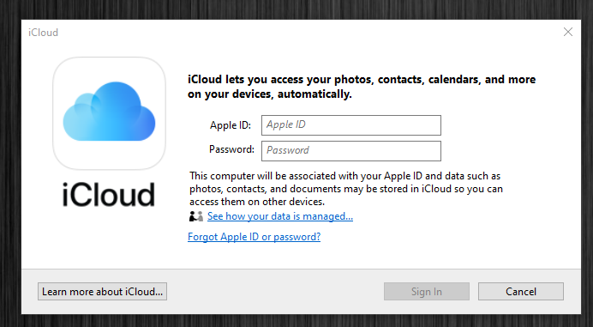Click Learn more about iCloud button
Screen dimensions: 593x327
(x=102, y=292)
